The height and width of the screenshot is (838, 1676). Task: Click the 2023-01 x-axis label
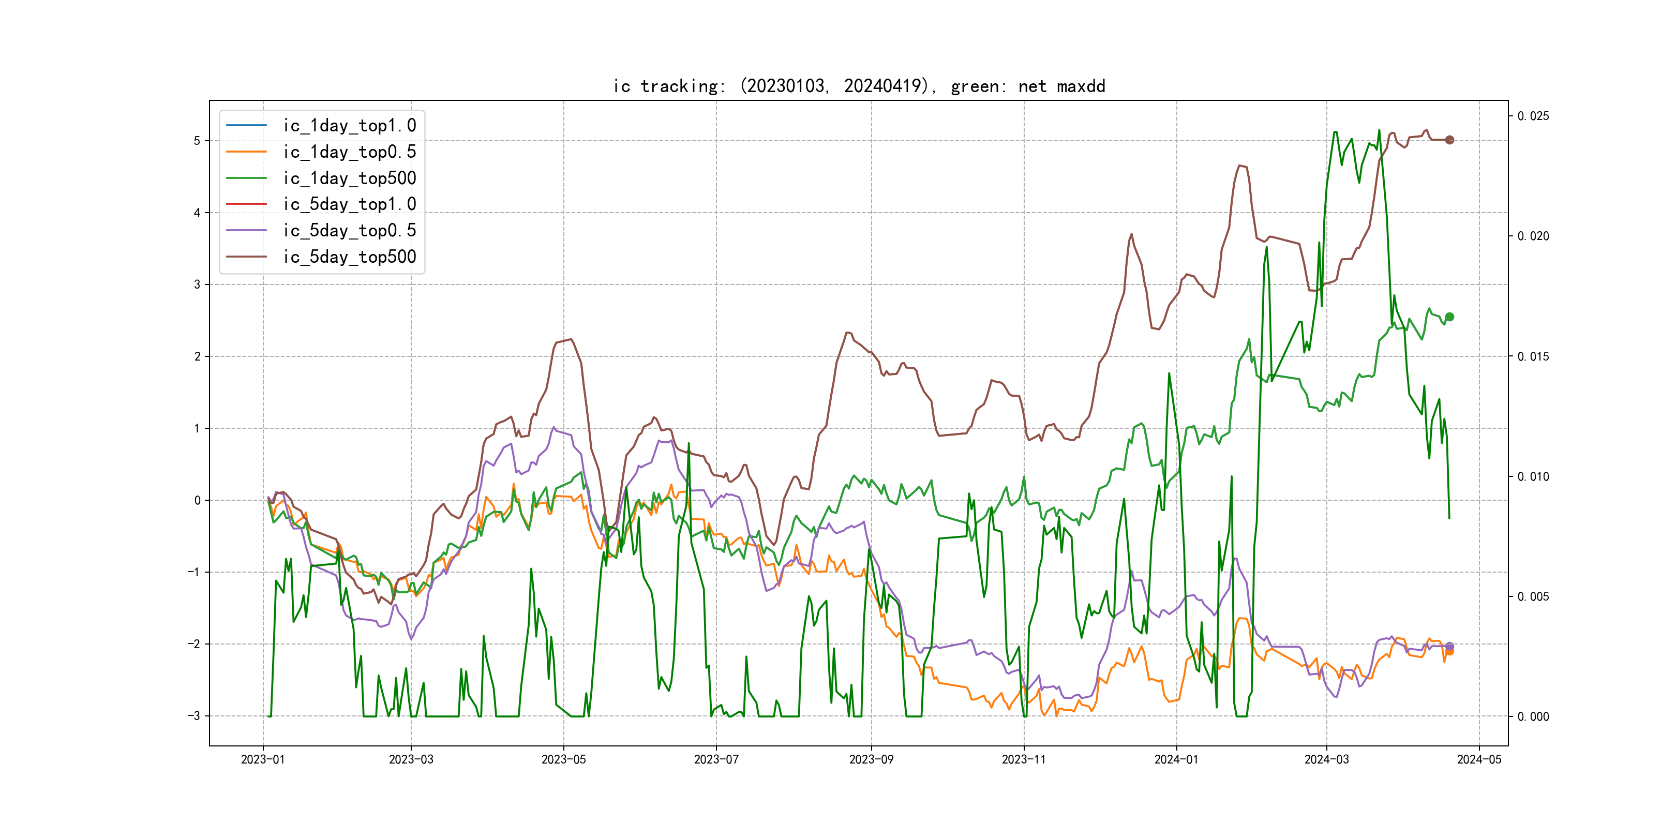[263, 759]
